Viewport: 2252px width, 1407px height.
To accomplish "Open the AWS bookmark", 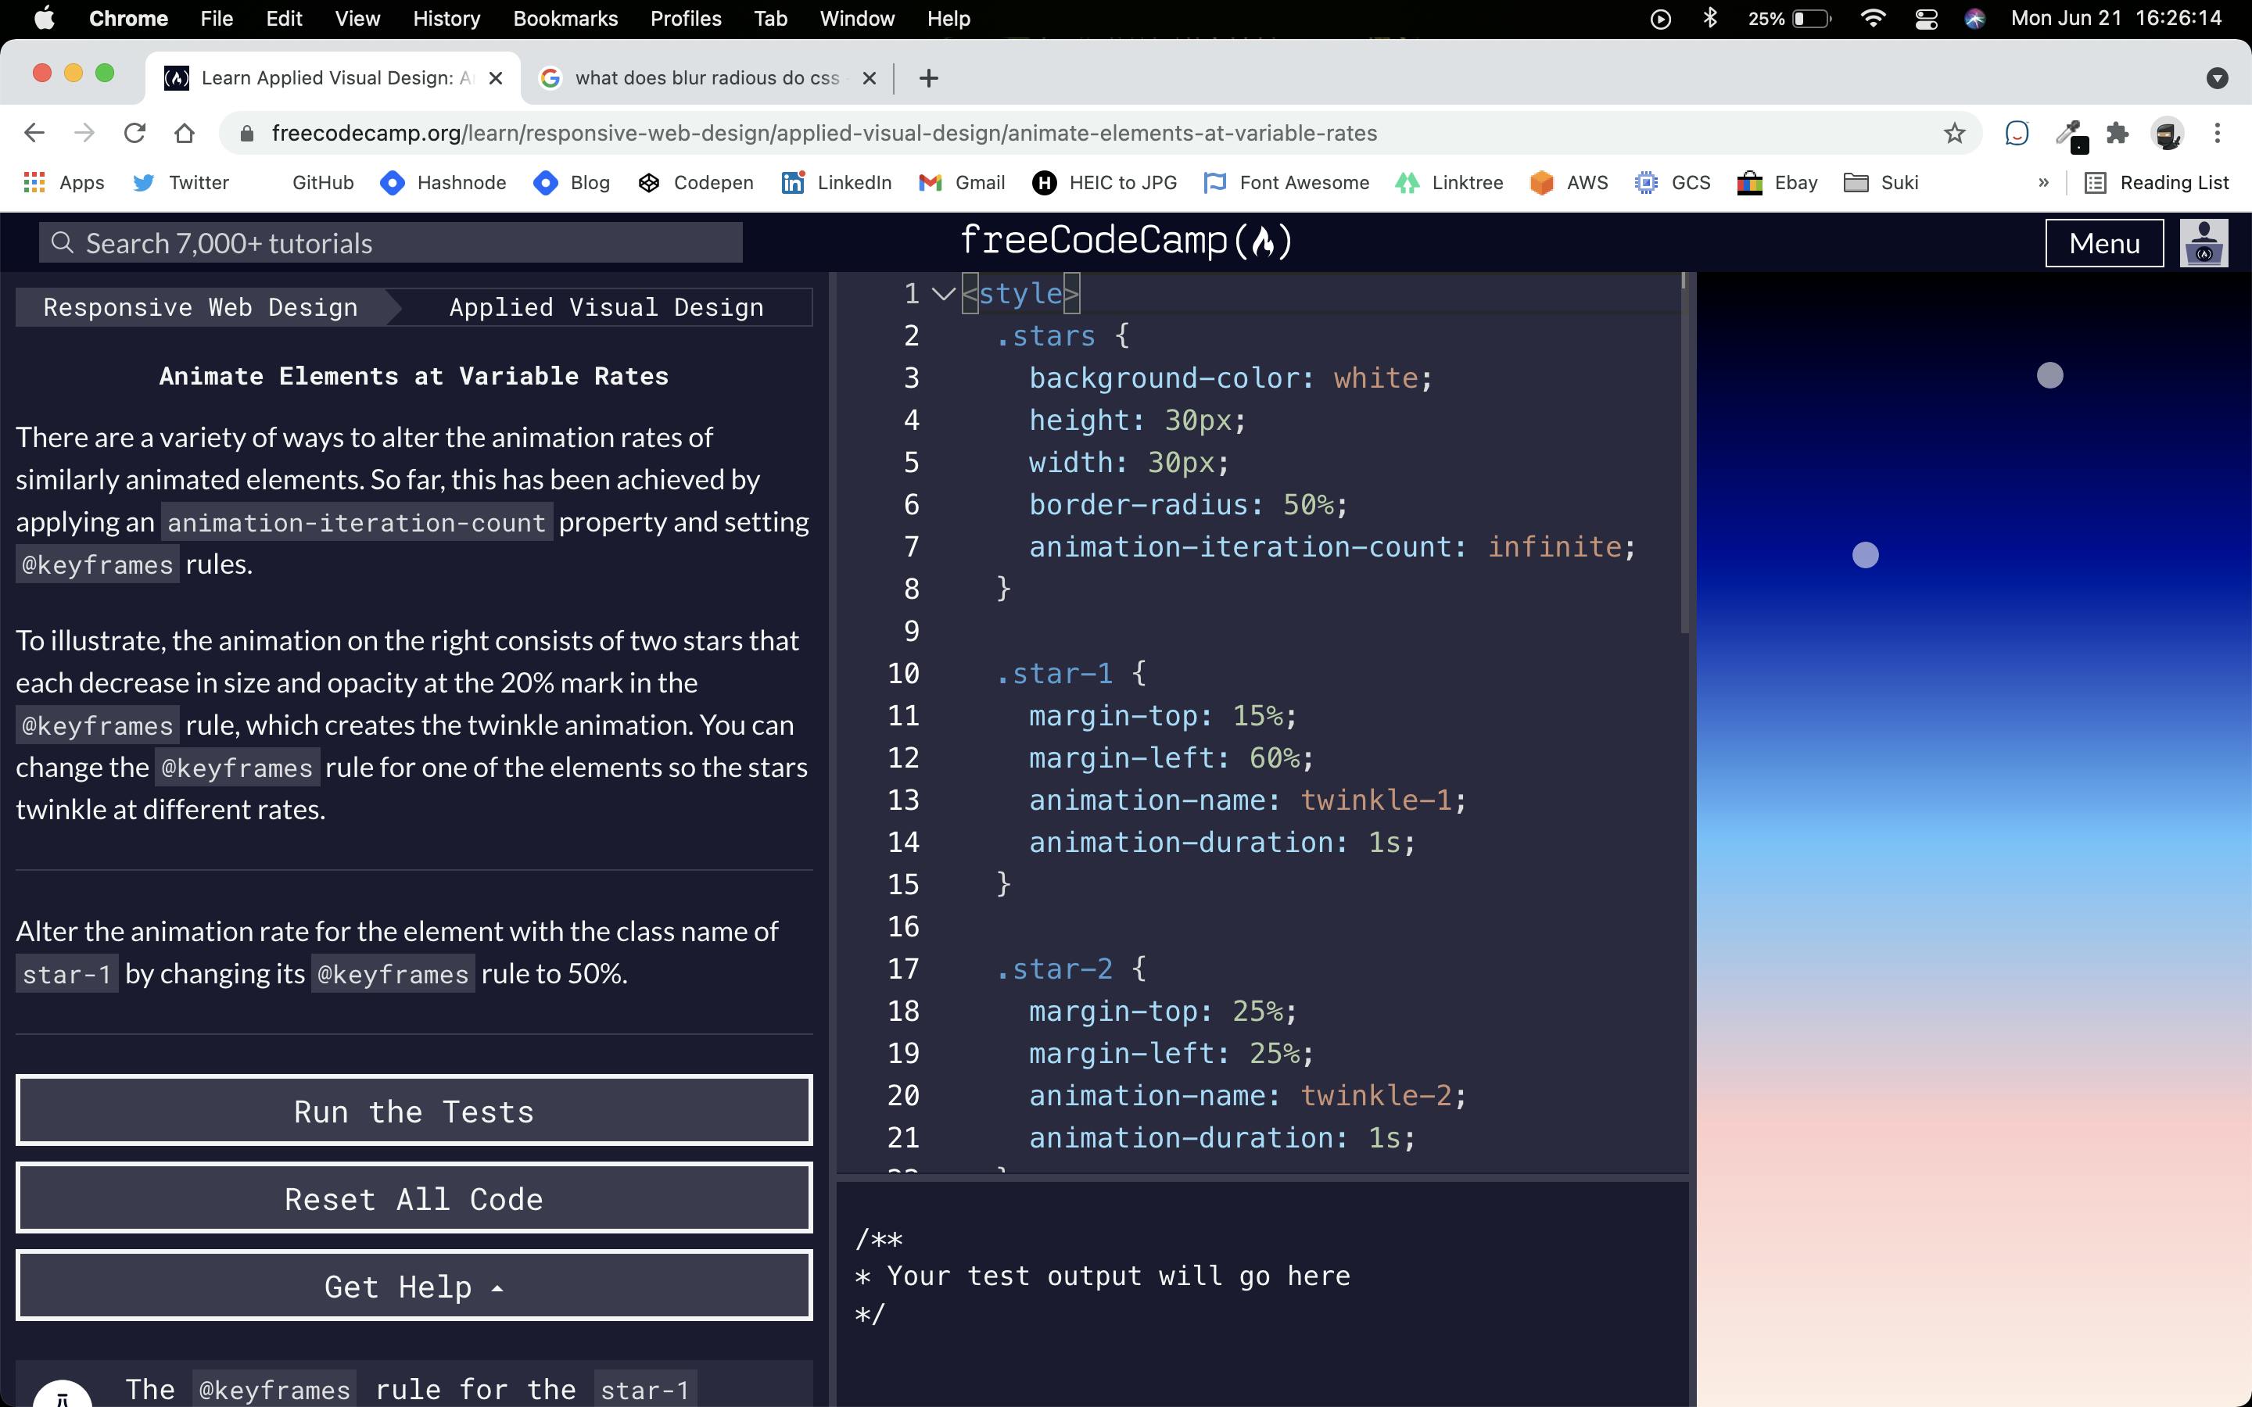I will [x=1569, y=182].
